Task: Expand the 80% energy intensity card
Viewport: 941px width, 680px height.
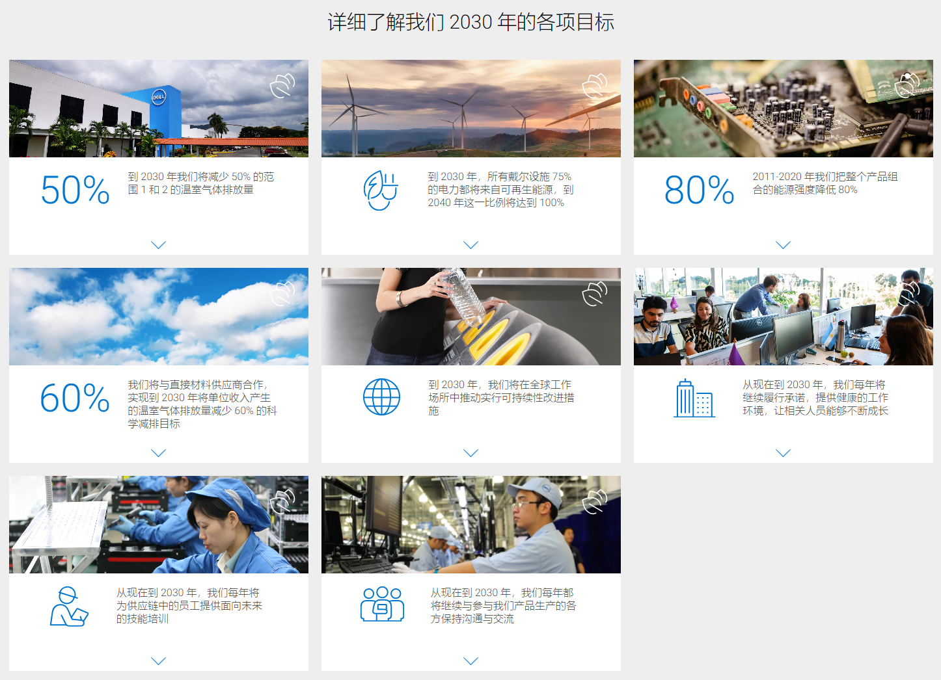Action: tap(784, 245)
